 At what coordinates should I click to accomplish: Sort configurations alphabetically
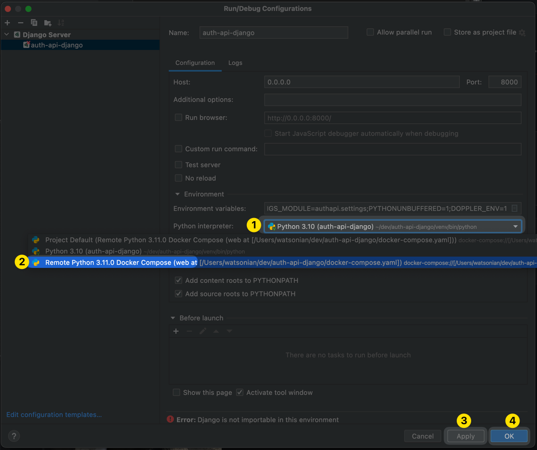coord(61,23)
